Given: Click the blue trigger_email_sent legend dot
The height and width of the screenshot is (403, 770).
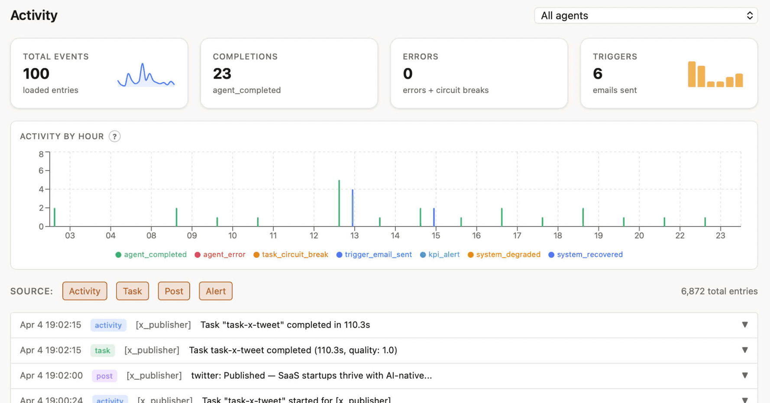Looking at the screenshot, I should pyautogui.click(x=339, y=255).
